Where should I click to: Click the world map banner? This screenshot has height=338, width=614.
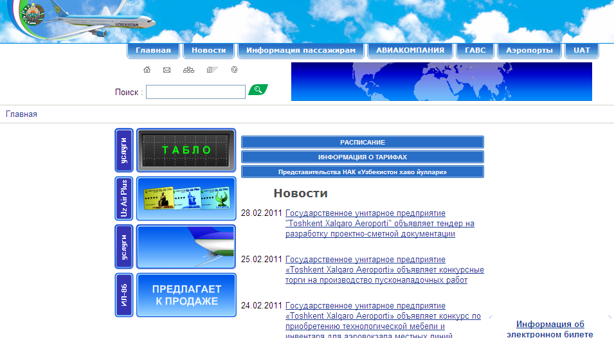[441, 82]
